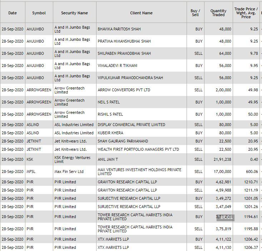Screen dimensions: 262x251
Task: Click trade price 9.95
Action: [x=254, y=66]
